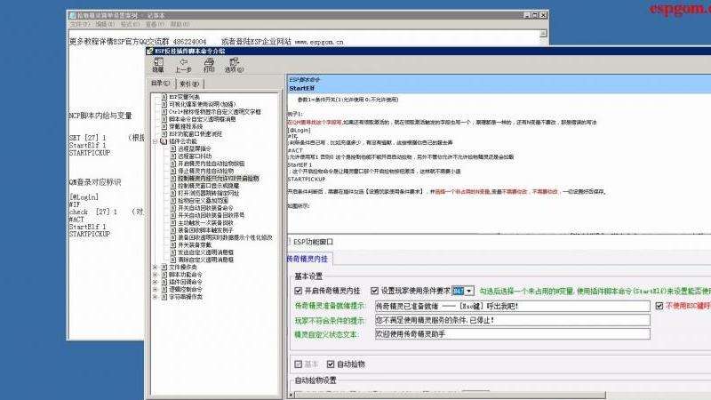The image size is (711, 400).
Task: Click the Hide (隐藏) toolbar icon
Action: [x=157, y=65]
